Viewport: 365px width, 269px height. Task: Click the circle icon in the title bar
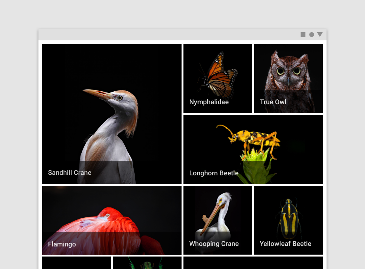coord(311,35)
